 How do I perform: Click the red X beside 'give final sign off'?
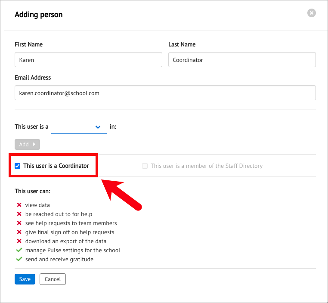[19, 232]
